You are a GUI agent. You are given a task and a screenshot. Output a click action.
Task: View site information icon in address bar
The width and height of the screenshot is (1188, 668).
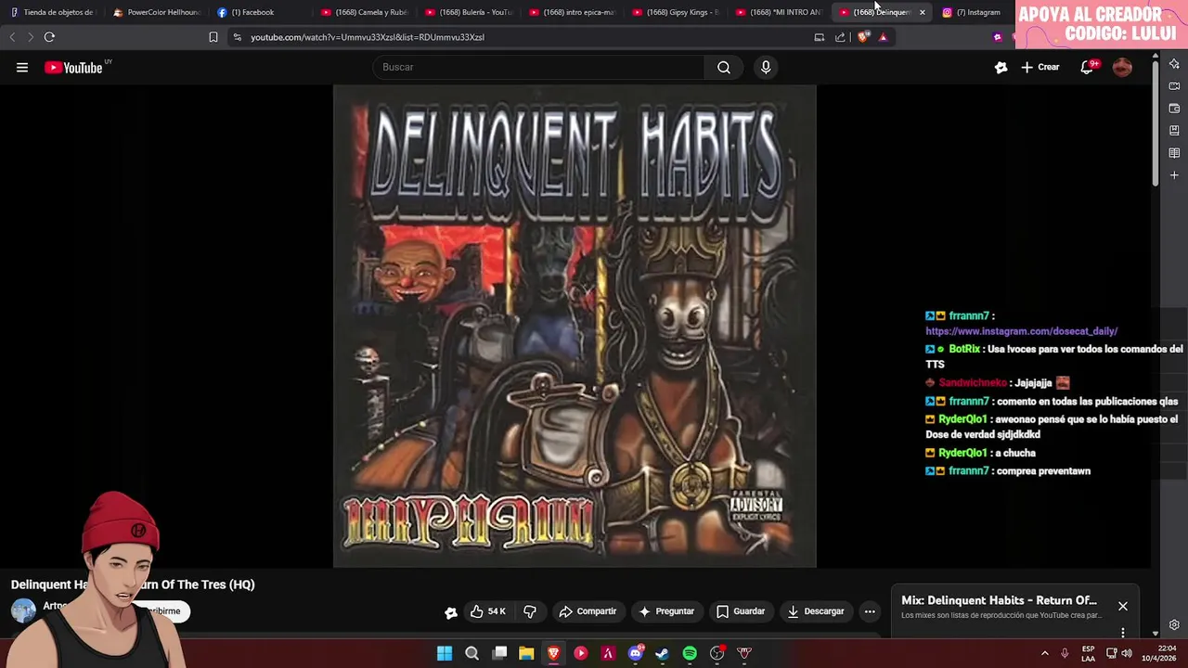pyautogui.click(x=238, y=37)
